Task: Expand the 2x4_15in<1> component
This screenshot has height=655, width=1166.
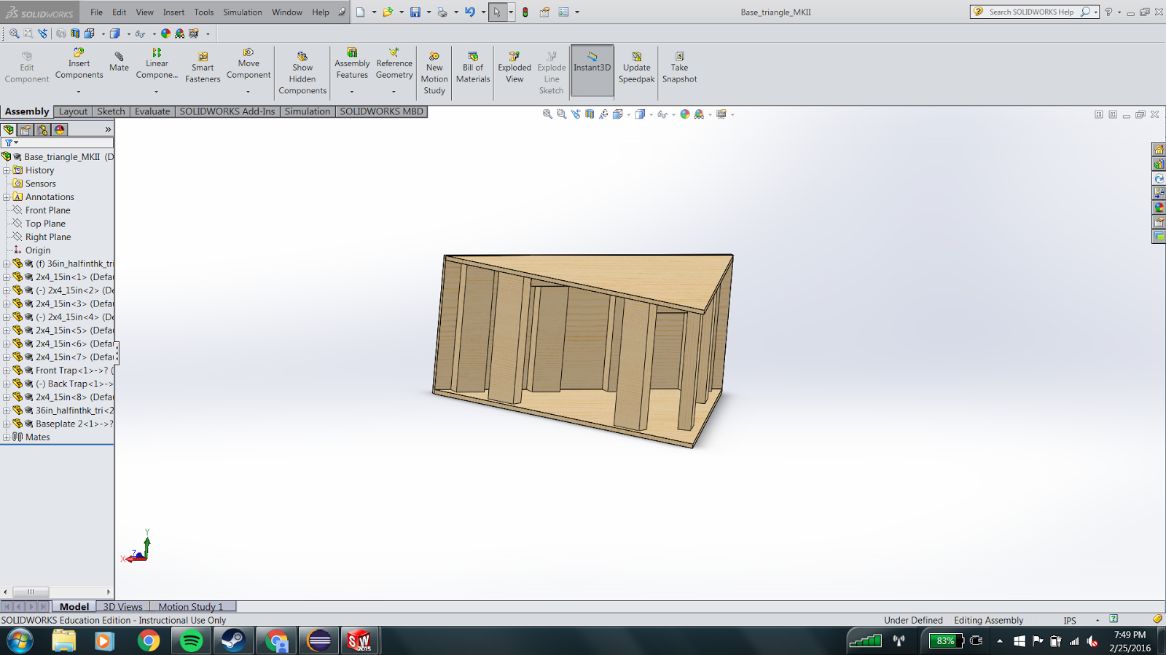Action: coord(7,277)
